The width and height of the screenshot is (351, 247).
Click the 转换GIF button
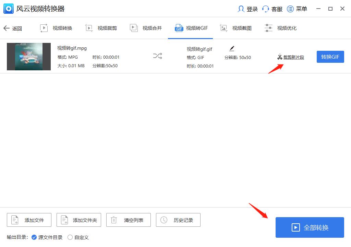[330, 57]
